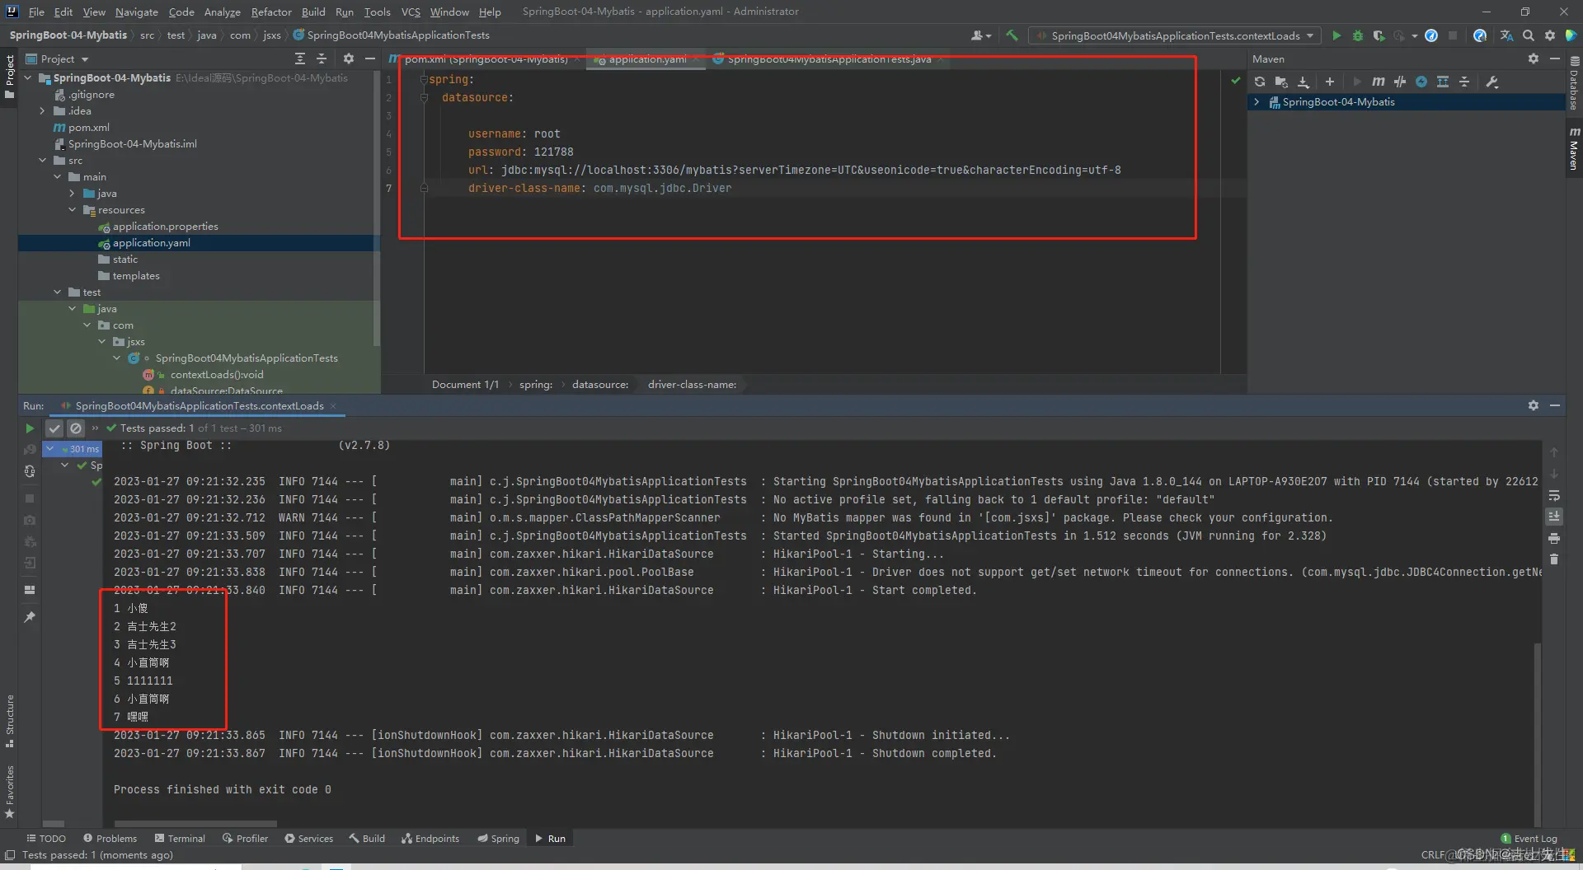1583x870 pixels.
Task: Clear all Run console output
Action: coord(1554,559)
